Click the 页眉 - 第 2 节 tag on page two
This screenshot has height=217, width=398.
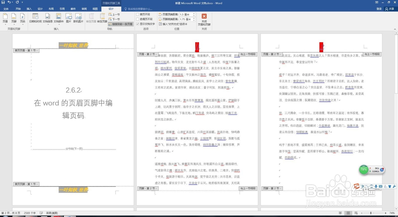(x=148, y=54)
